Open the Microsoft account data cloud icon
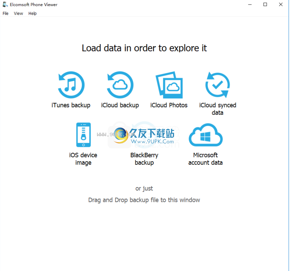Viewport: 290px width, 271px height. point(205,135)
